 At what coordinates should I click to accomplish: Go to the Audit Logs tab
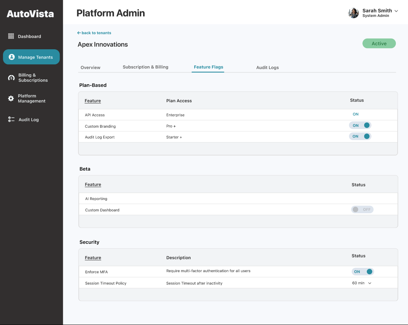pos(267,68)
